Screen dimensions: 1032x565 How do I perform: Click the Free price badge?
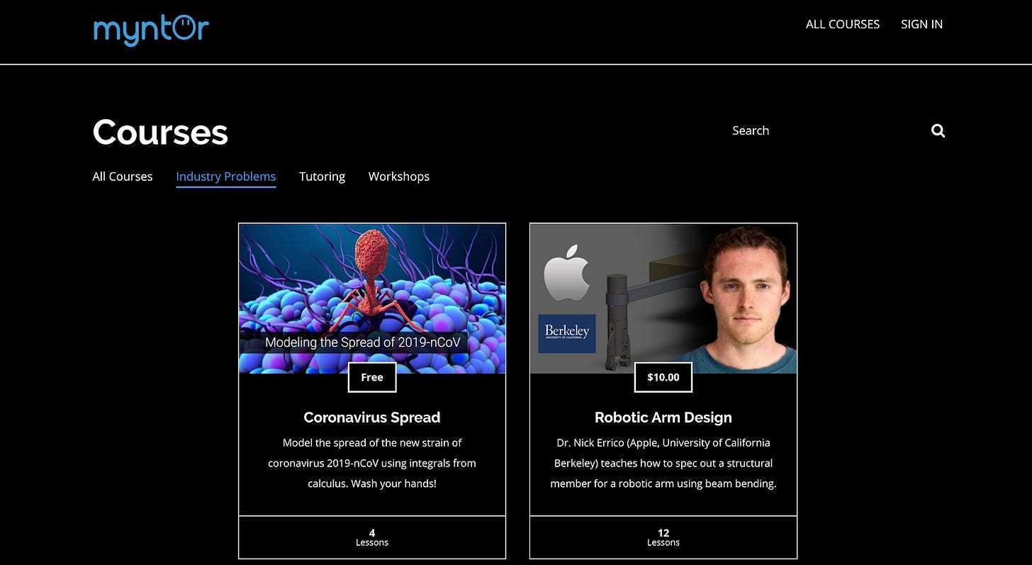click(372, 377)
